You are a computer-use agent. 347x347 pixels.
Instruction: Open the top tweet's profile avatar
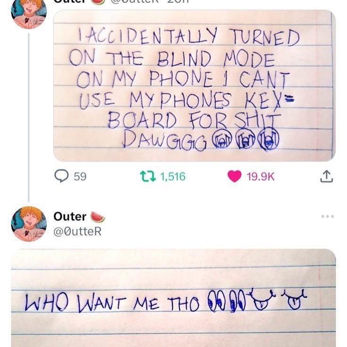(x=29, y=14)
